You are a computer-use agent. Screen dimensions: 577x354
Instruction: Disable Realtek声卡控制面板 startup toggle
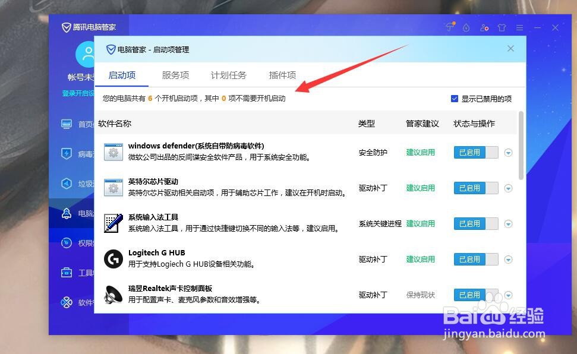pyautogui.click(x=476, y=295)
